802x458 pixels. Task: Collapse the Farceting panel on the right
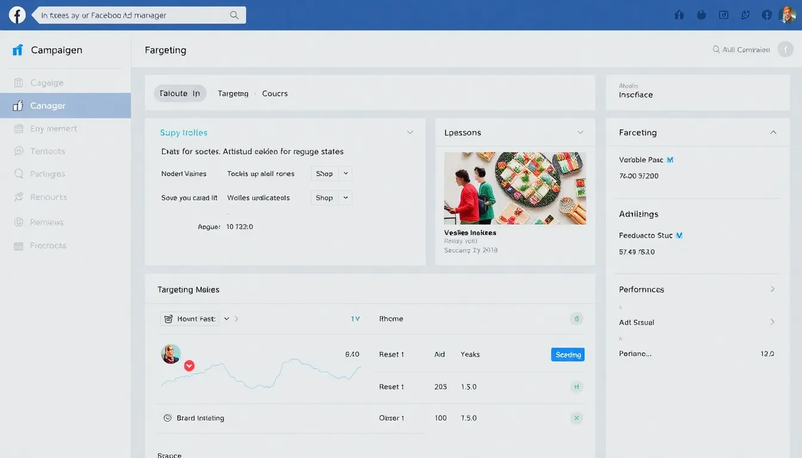773,132
